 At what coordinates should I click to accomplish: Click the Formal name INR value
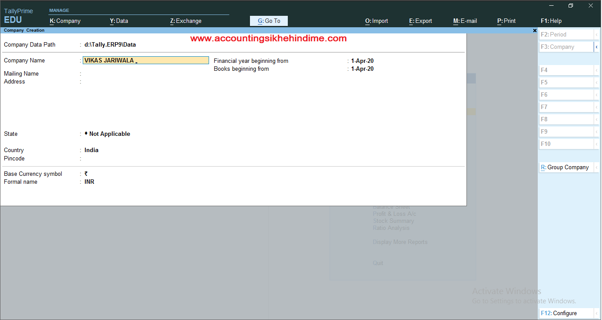tap(89, 182)
